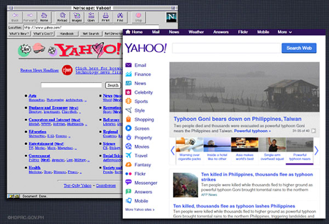Click the Back button in the Netscape toolbar

click(x=15, y=17)
